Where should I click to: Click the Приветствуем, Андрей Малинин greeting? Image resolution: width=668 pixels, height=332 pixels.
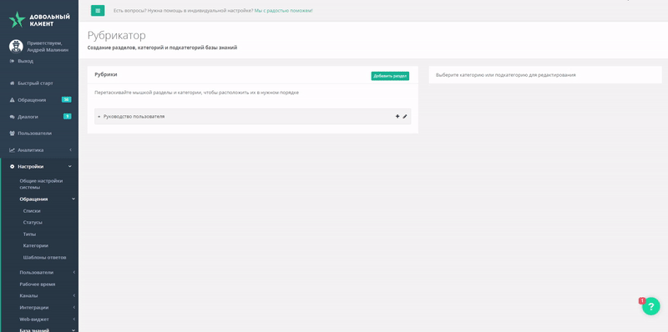point(48,47)
